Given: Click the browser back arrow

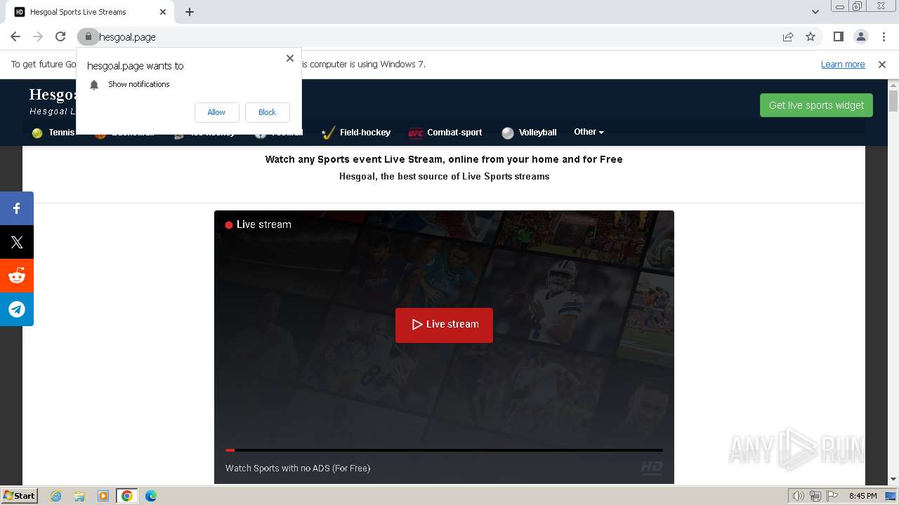Looking at the screenshot, I should click(x=15, y=36).
